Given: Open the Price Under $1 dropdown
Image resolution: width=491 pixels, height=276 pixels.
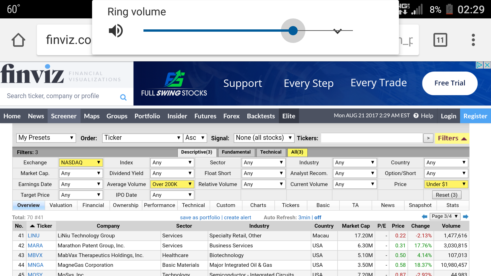Looking at the screenshot, I should (446, 184).
